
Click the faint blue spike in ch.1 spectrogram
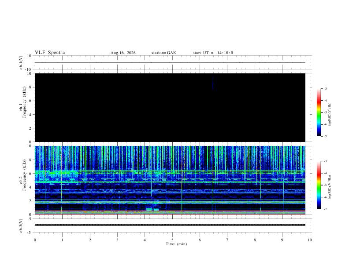[x=213, y=83]
